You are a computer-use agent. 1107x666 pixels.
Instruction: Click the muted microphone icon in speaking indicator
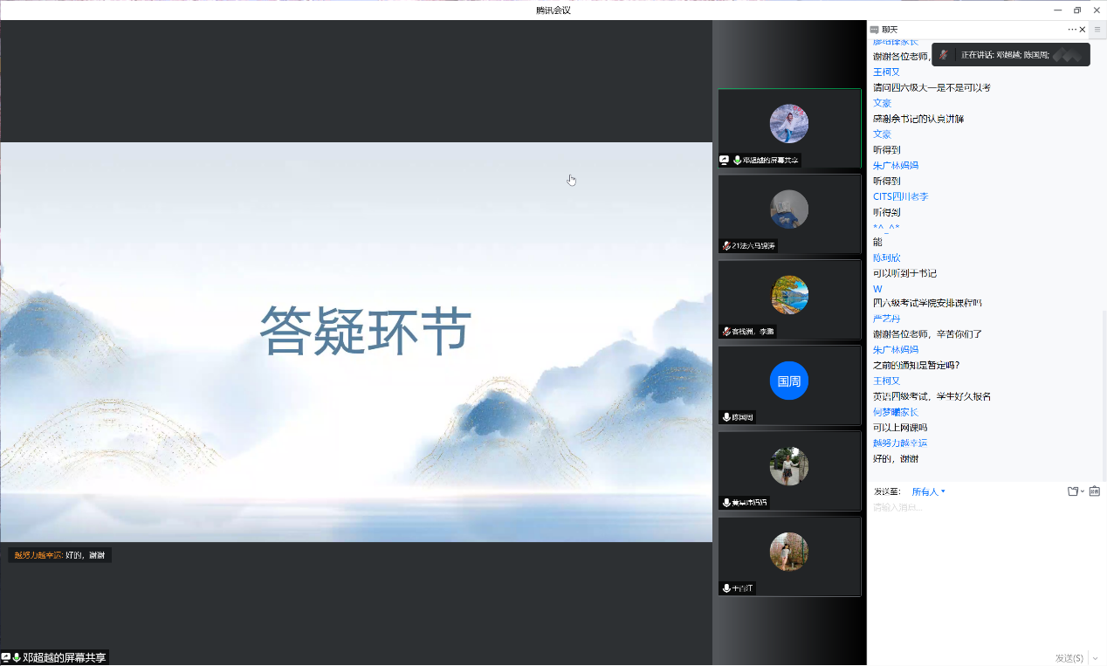coord(943,54)
